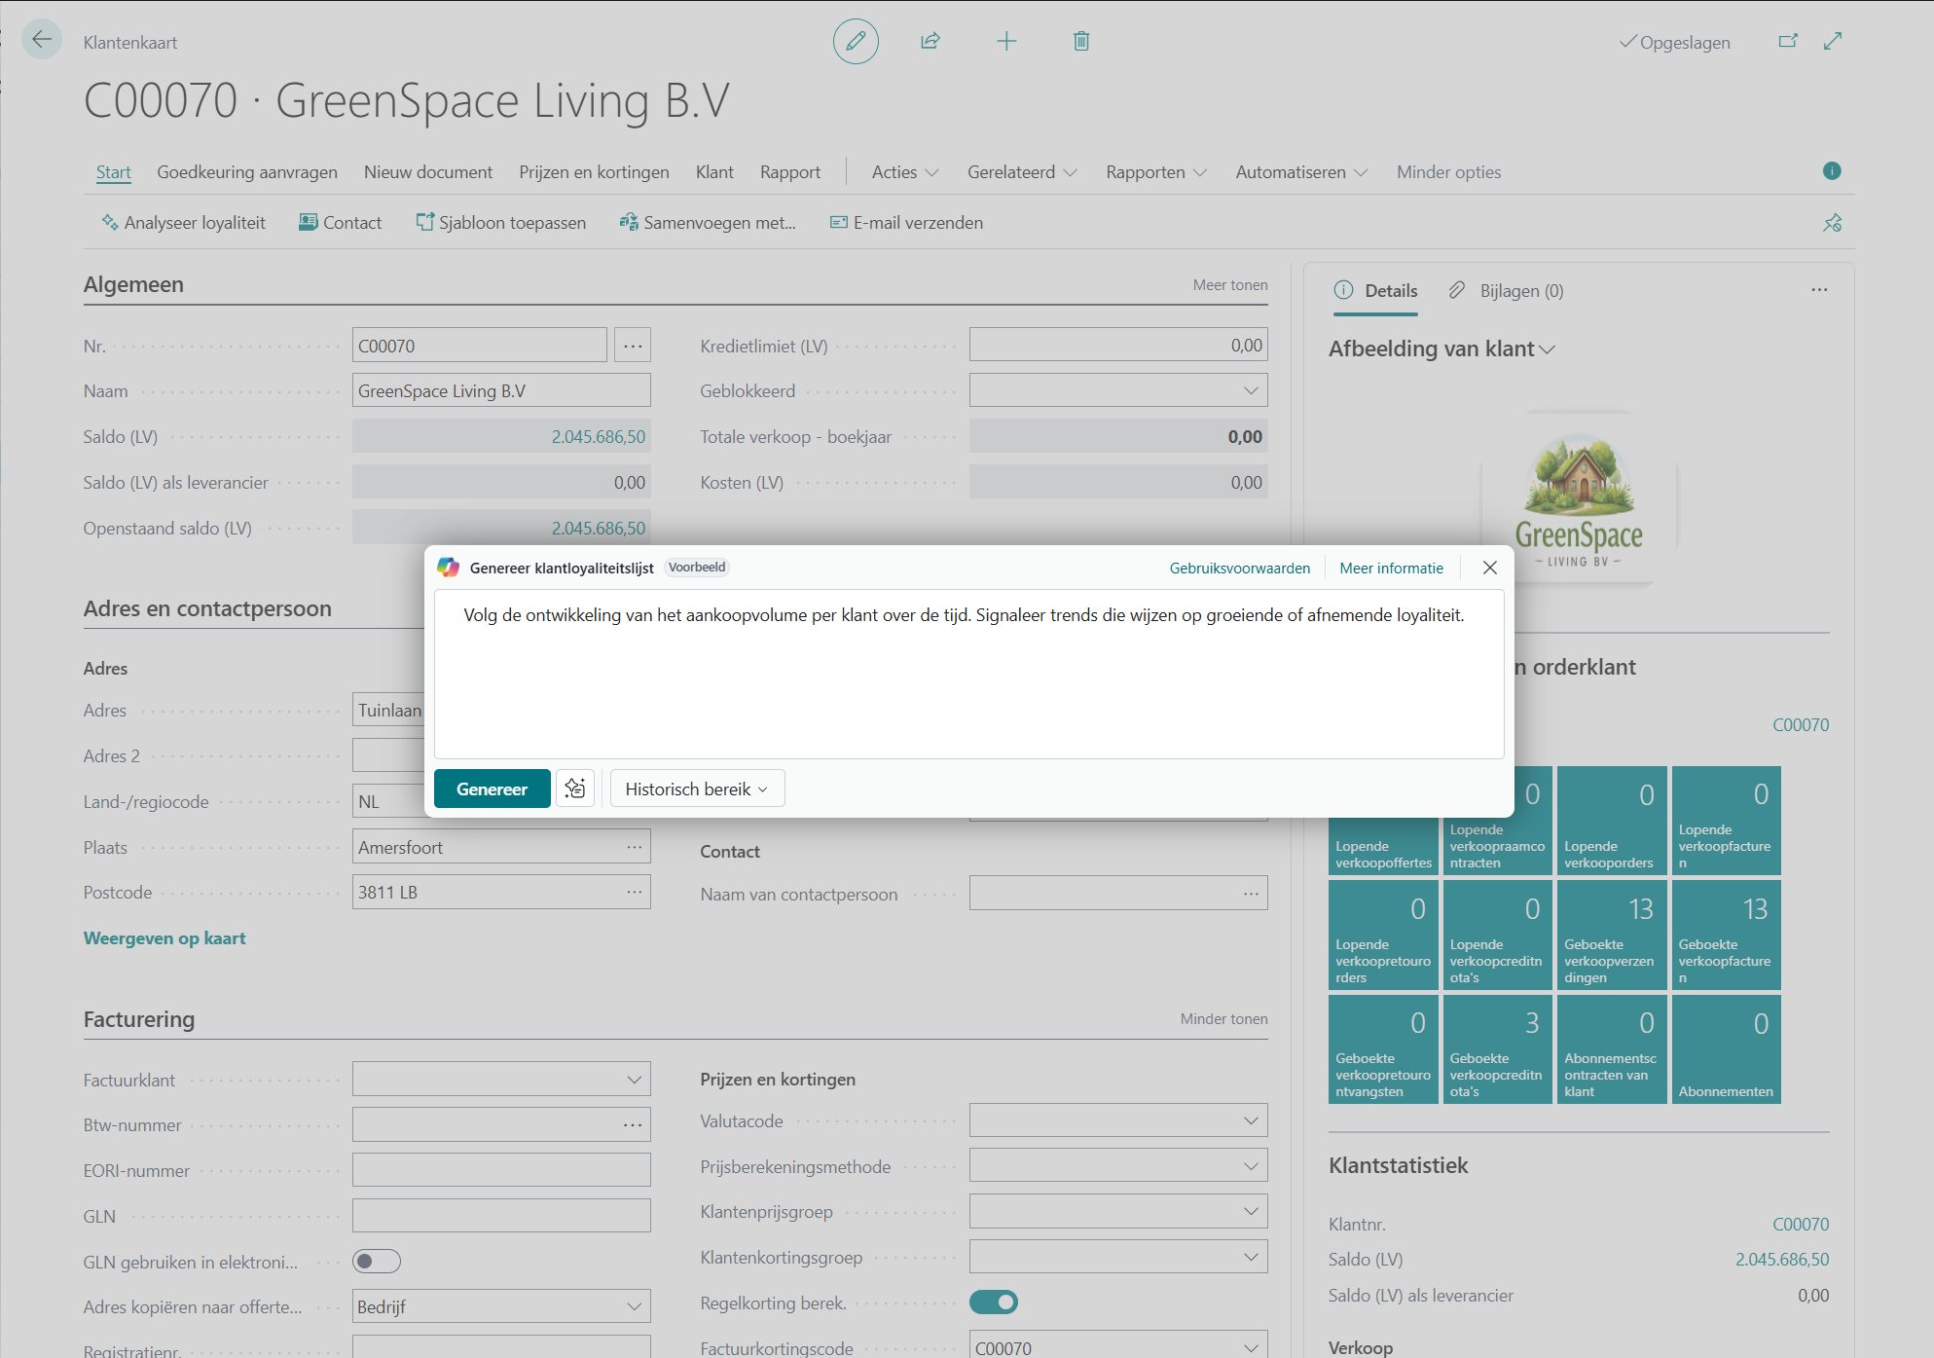Open the Weergeven op kaart link
The height and width of the screenshot is (1358, 1934).
pyautogui.click(x=164, y=938)
